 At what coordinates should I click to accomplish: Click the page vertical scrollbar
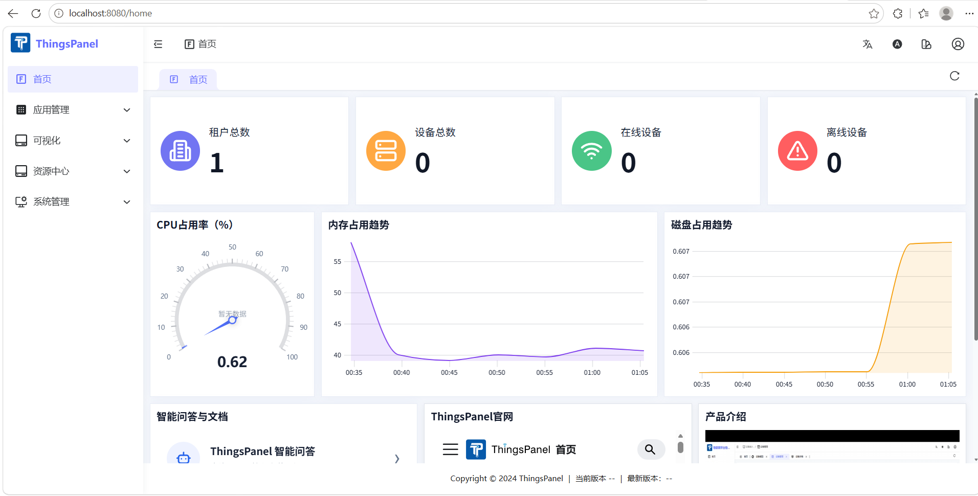pyautogui.click(x=976, y=220)
